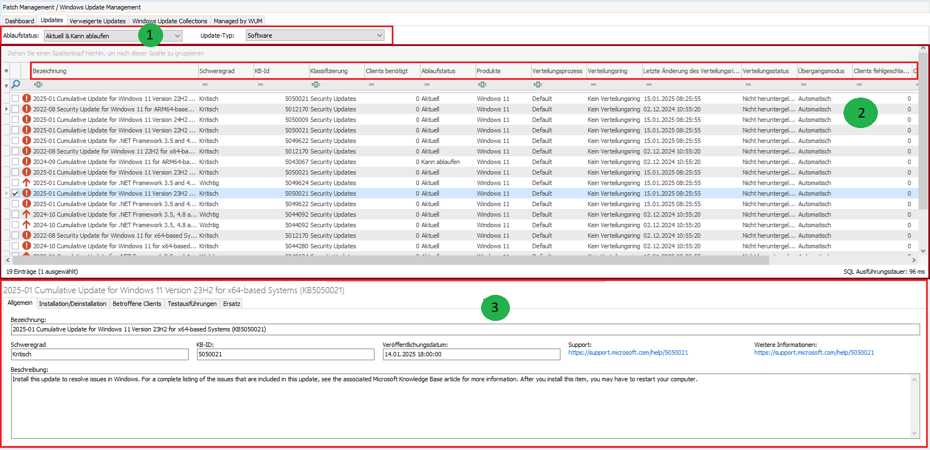Open the Weitere Informationen link
The image size is (930, 450).
(813, 352)
